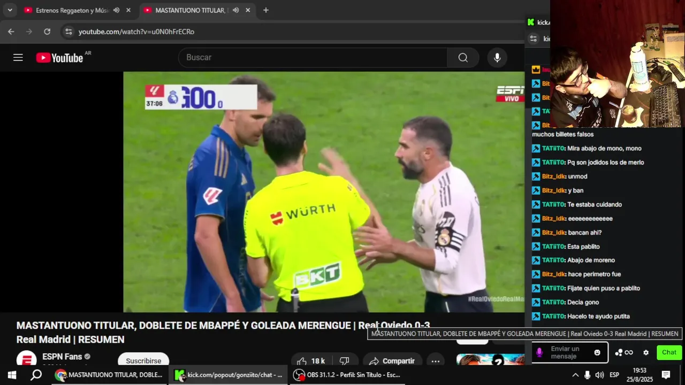Open the ESPN Fans channel avatar

click(x=26, y=359)
